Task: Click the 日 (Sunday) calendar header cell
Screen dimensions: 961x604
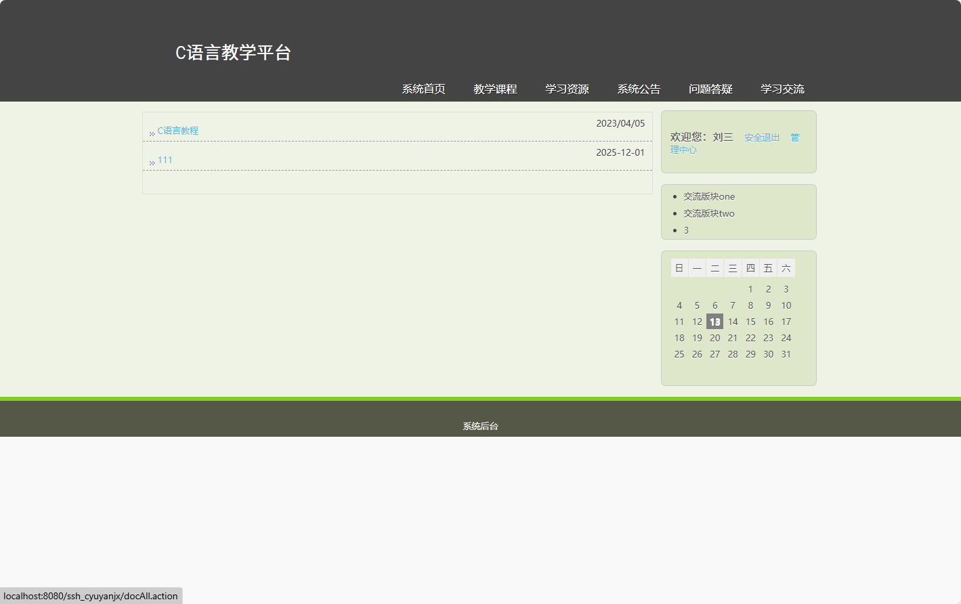Action: pyautogui.click(x=679, y=267)
